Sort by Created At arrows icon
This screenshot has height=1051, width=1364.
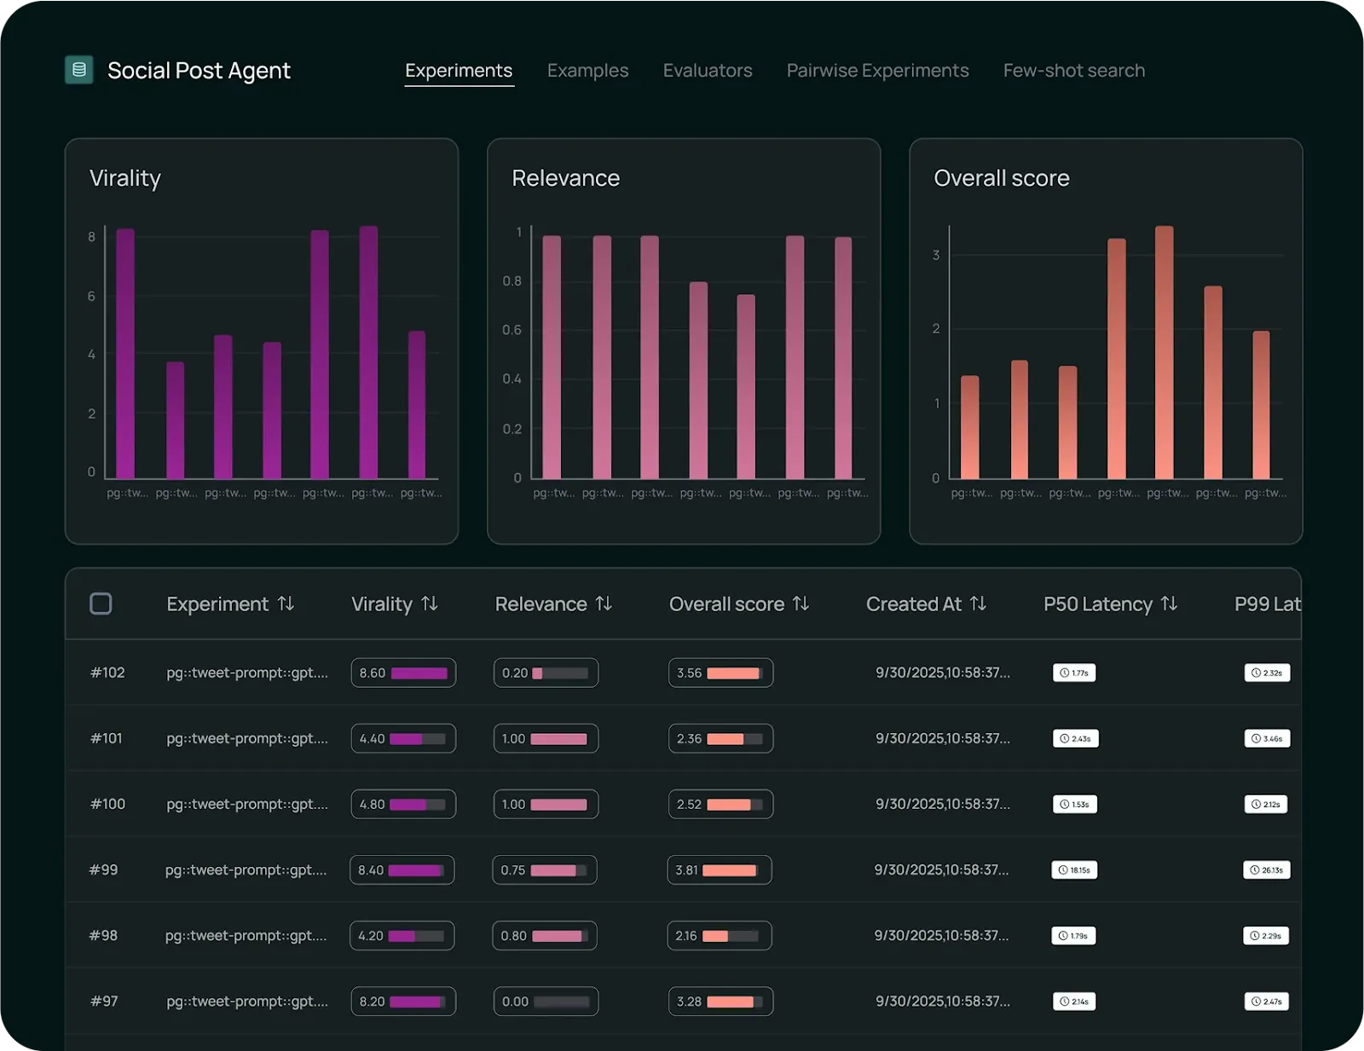979,603
